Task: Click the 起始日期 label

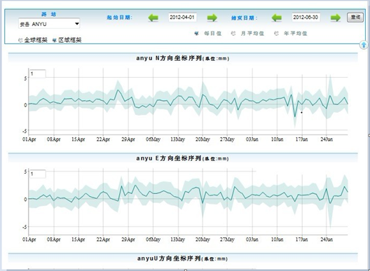Action: coord(119,18)
